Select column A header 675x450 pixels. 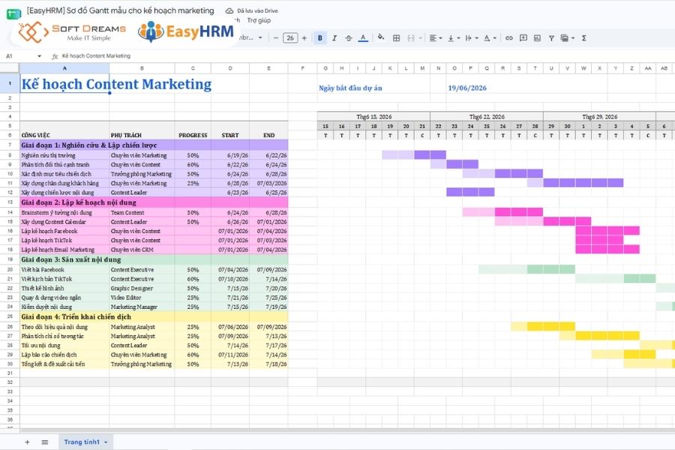(64, 68)
